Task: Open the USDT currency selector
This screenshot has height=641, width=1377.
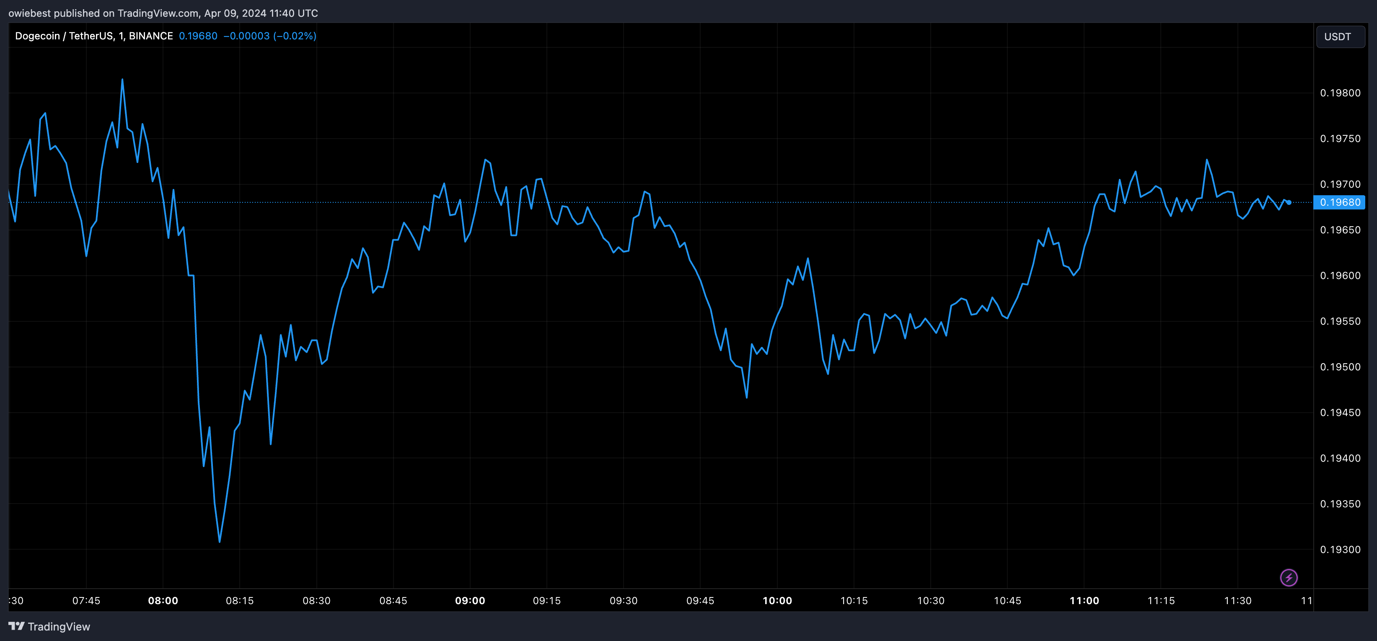Action: pyautogui.click(x=1340, y=37)
